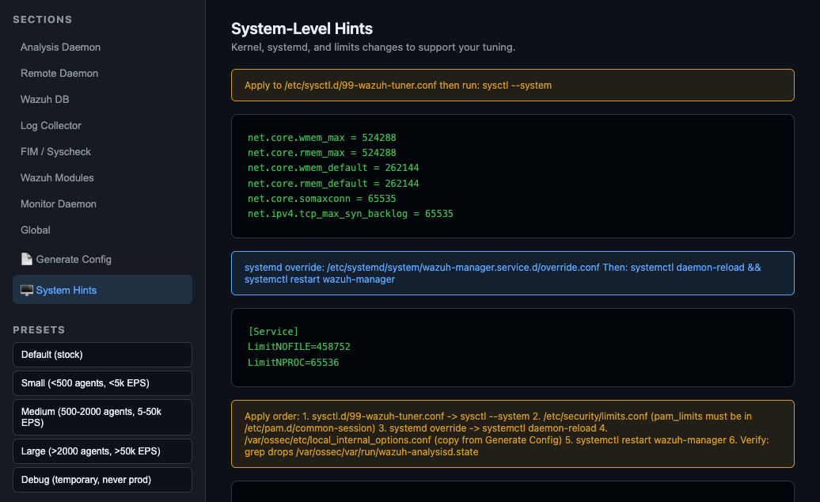820x502 pixels.
Task: Click the LimitNPROC=65536 line
Action: 293,363
